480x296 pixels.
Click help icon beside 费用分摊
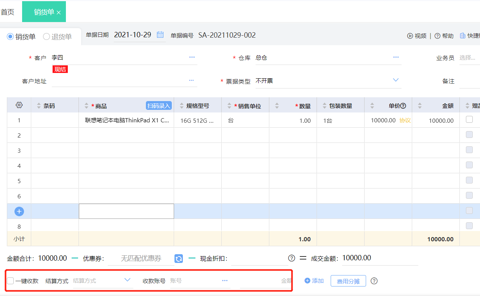click(x=374, y=281)
